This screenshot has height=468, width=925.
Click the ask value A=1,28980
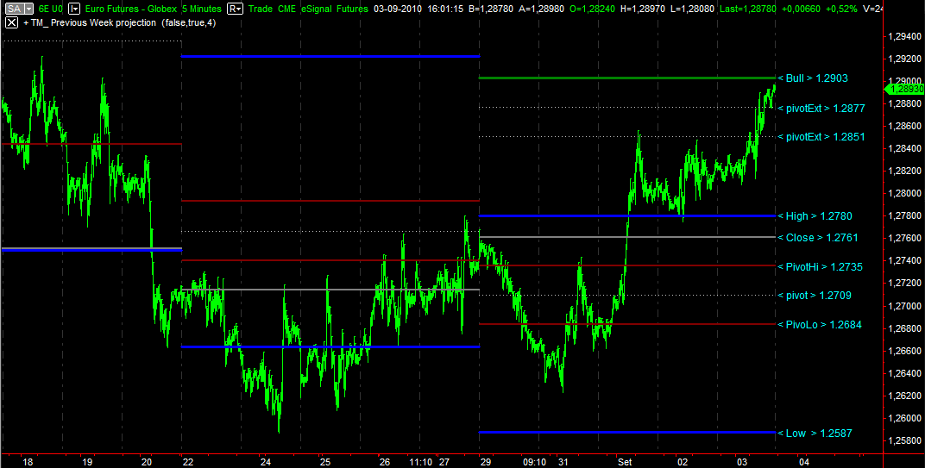(x=544, y=9)
